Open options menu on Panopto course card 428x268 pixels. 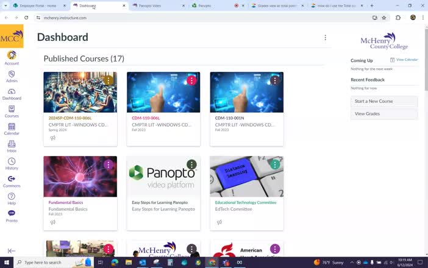point(191,164)
